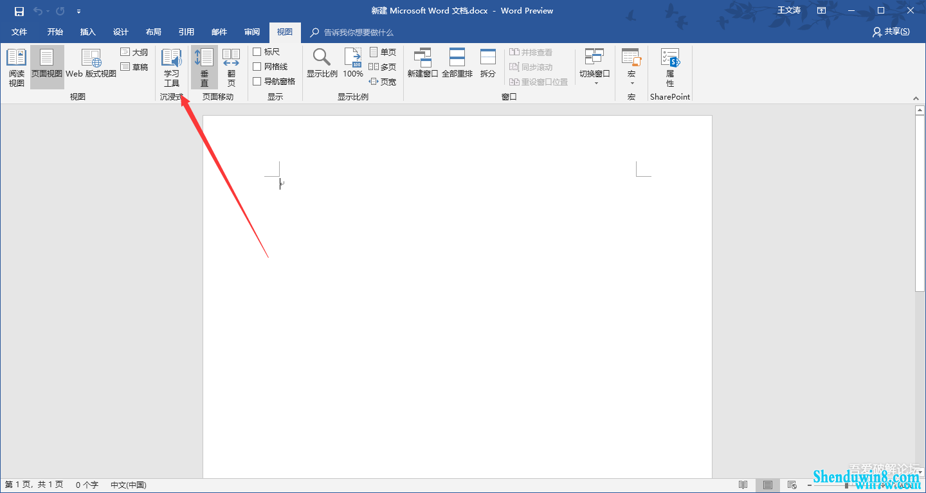Switch to the 引用 References tab

pyautogui.click(x=186, y=32)
